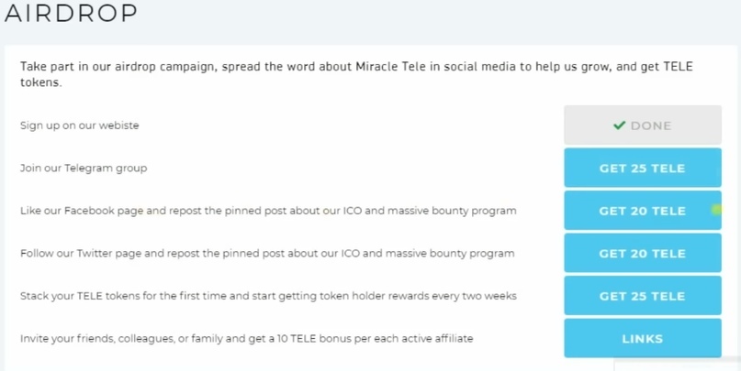741x371 pixels.
Task: Claim 25 TELE for joining Telegram group
Action: click(642, 169)
